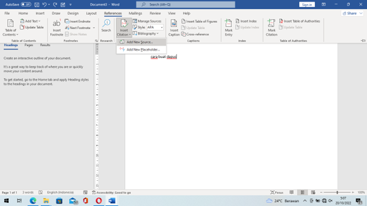Switch to Print Layout view icon
The image size is (367, 206).
(x=302, y=192)
